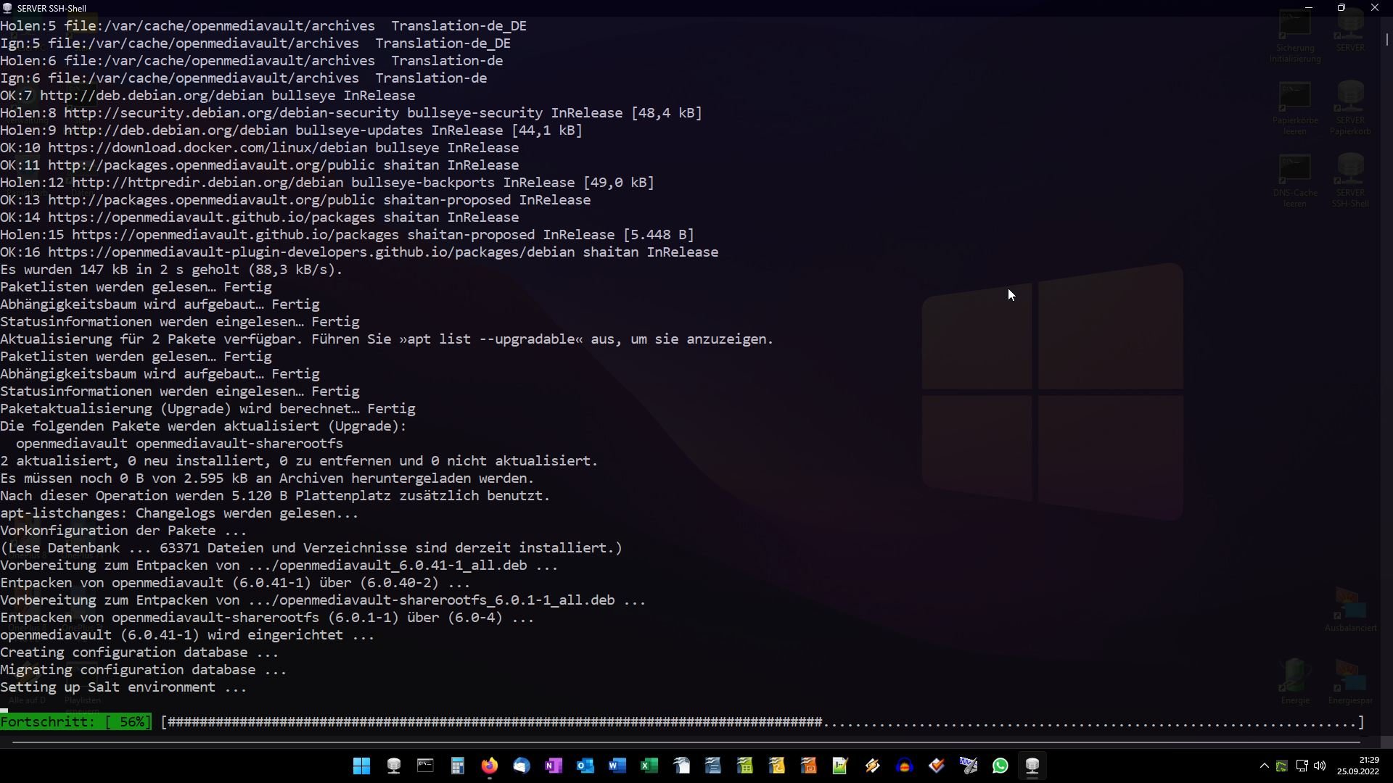Click 'Holen:15 https://openmediavault.github.io/packages' line

(x=347, y=235)
